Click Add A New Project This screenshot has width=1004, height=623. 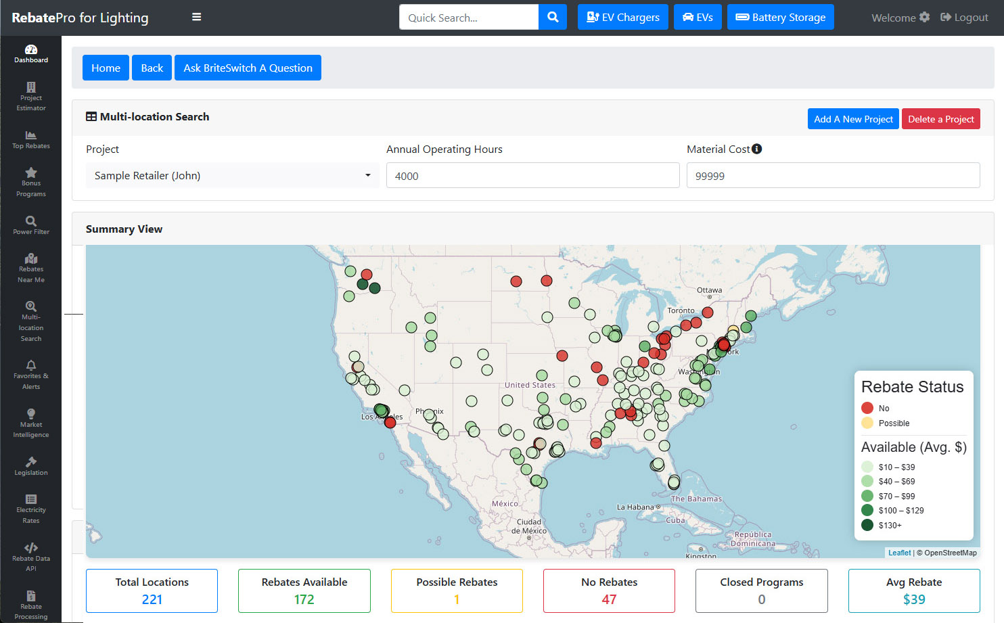(x=853, y=119)
